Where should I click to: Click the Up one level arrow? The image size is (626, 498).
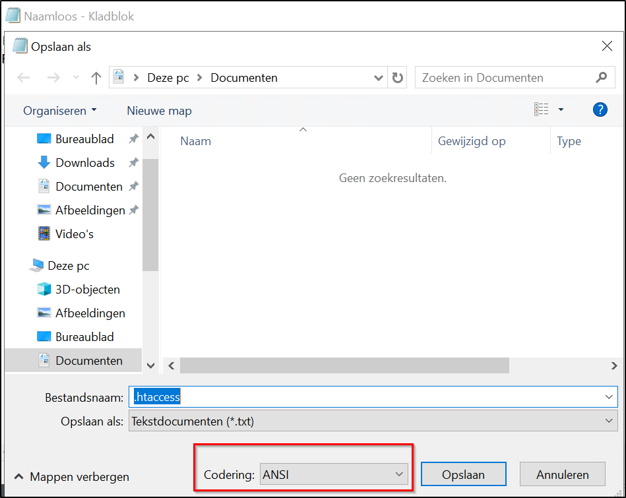coord(96,78)
